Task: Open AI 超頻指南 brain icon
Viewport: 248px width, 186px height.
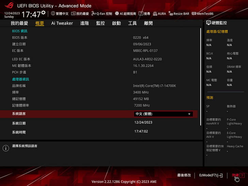Action: [126, 14]
